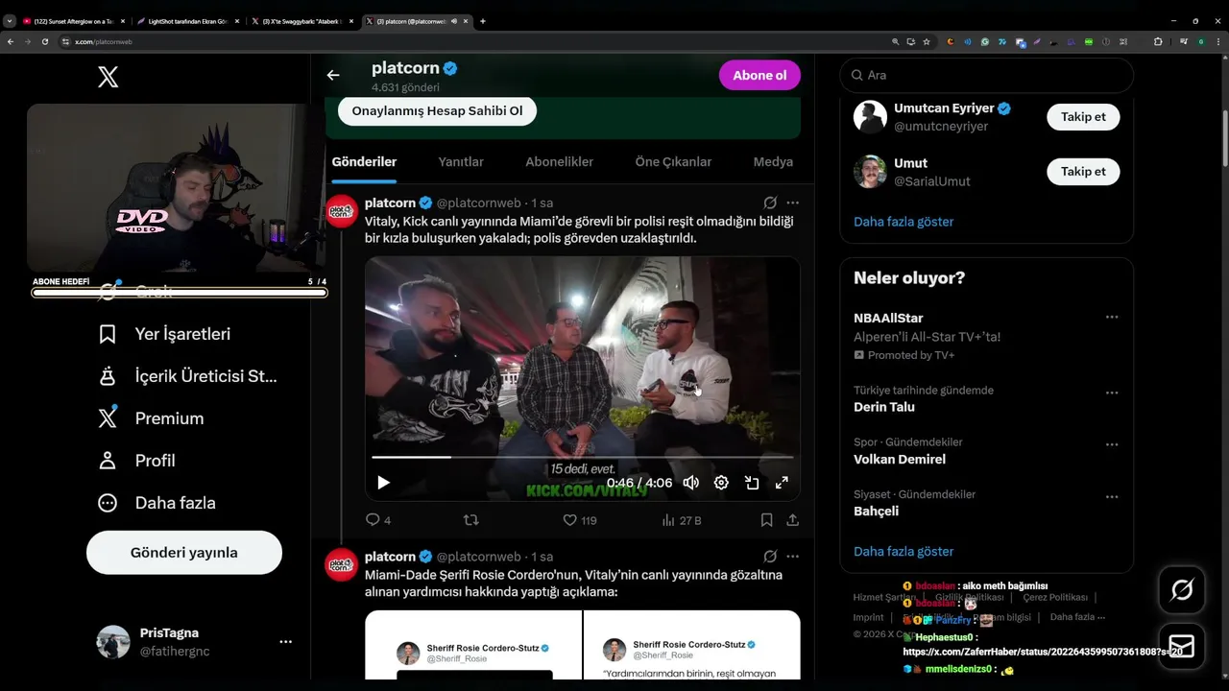Open Grok icon on the Miami-Dade post
The width and height of the screenshot is (1229, 691).
[770, 557]
